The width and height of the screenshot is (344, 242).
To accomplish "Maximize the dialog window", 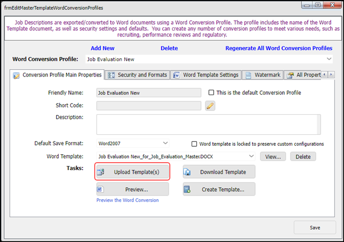I will [x=318, y=5].
